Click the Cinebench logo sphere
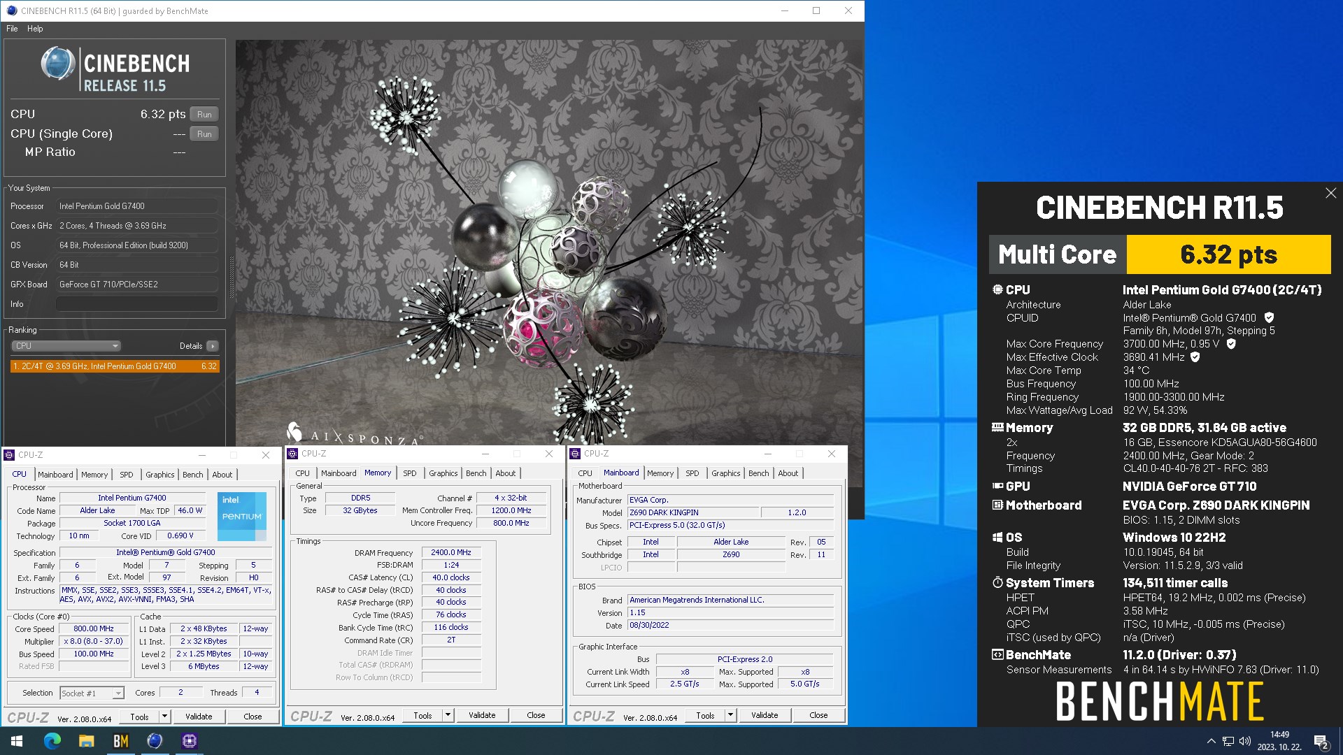This screenshot has height=755, width=1343. click(57, 64)
